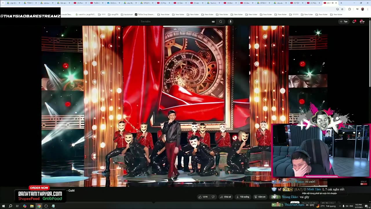Open Windows notification center icon
371x209 pixels.
(x=367, y=206)
